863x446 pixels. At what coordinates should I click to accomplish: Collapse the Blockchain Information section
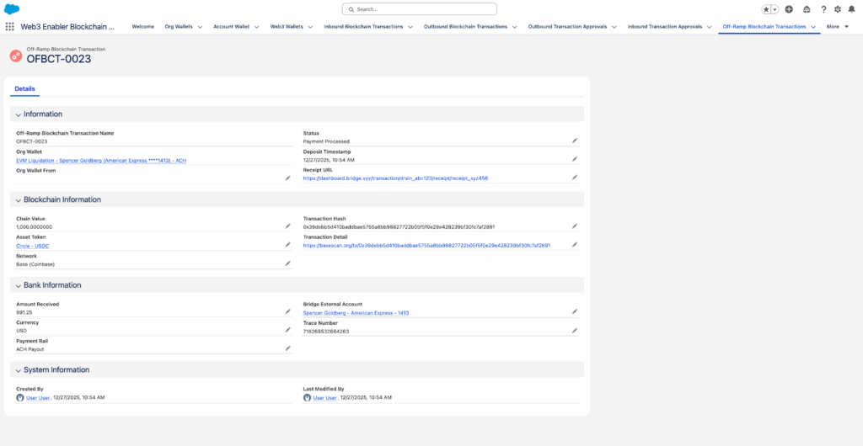coord(19,199)
